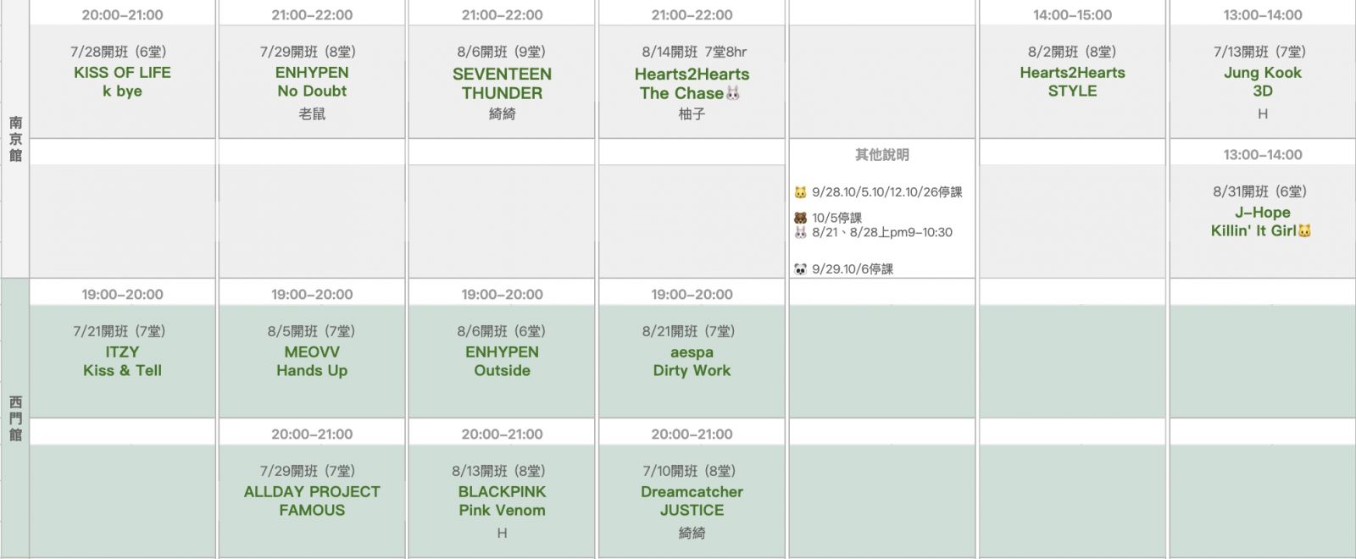Open ITZY Kiss & Tell class
1356x559 pixels.
[122, 361]
